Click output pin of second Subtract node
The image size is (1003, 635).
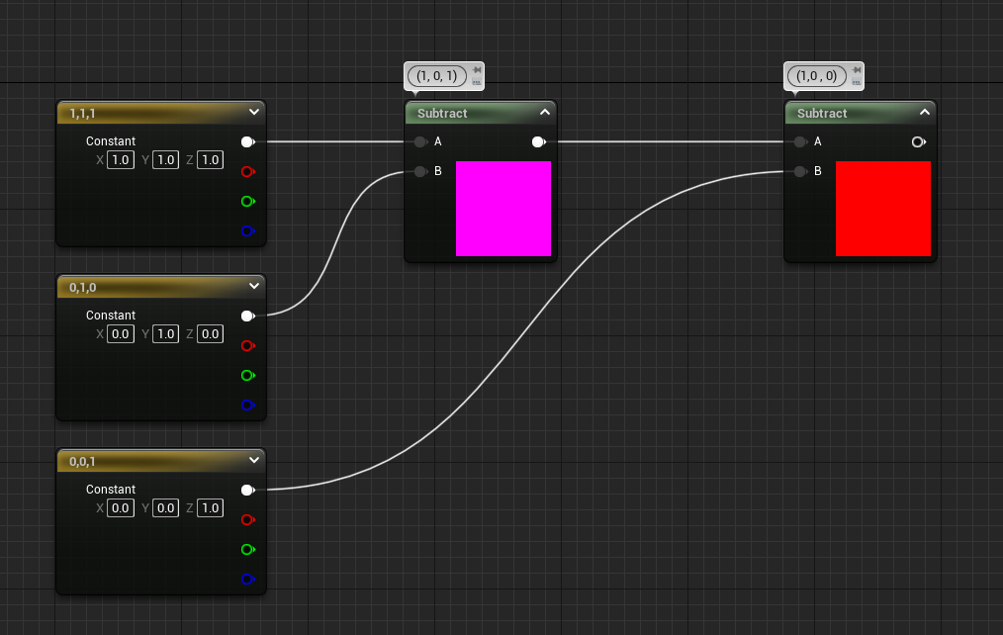(x=918, y=141)
